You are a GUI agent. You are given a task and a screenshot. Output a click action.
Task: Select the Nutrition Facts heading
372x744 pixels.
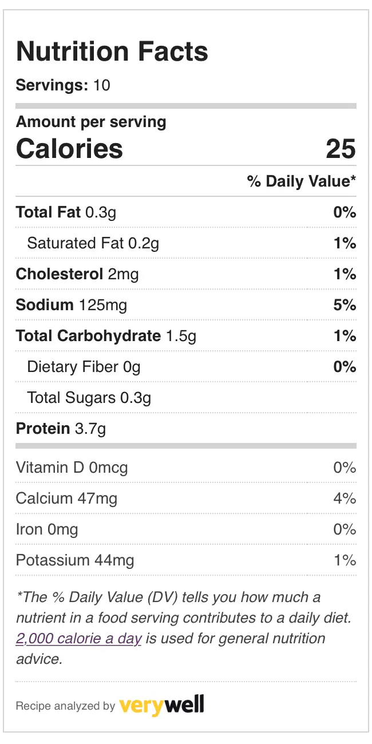pos(112,52)
